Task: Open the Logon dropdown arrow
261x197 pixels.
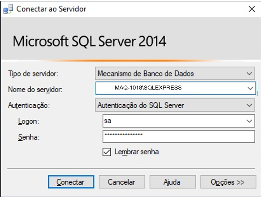Action: 250,121
